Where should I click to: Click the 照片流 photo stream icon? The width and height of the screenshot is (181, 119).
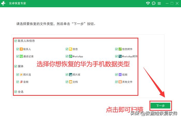(21, 75)
